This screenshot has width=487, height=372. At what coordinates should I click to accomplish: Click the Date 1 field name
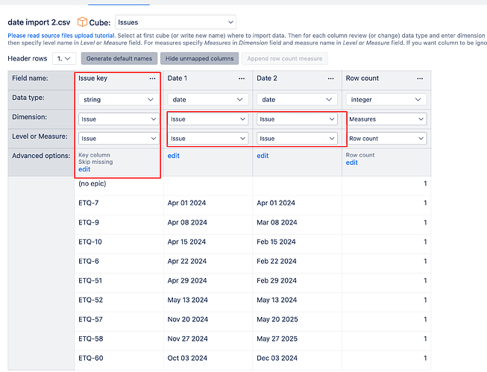[x=177, y=78]
